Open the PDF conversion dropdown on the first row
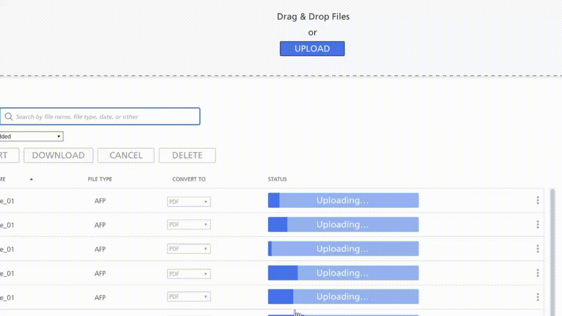 coord(206,201)
